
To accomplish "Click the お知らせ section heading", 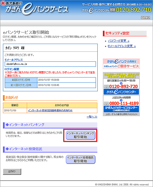I will (x=12, y=97).
